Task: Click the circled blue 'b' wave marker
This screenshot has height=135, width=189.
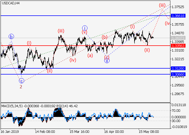Action: click(11, 36)
